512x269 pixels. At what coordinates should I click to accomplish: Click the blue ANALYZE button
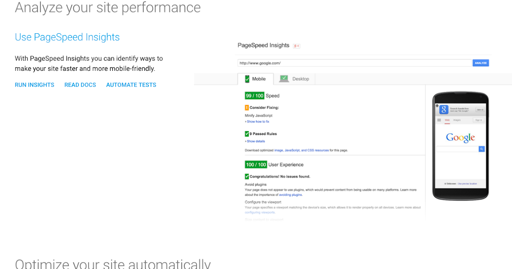click(480, 63)
